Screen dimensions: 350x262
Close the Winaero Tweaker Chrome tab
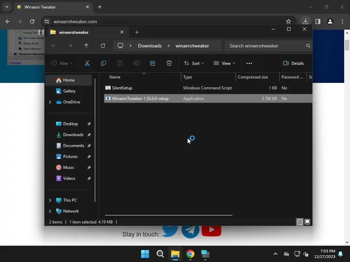87,7
